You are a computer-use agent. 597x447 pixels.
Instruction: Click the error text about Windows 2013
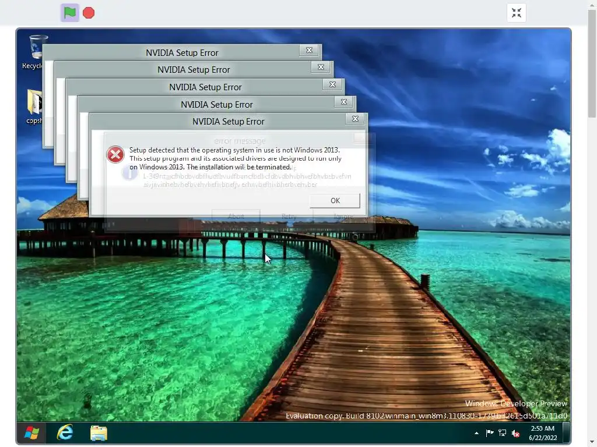236,158
